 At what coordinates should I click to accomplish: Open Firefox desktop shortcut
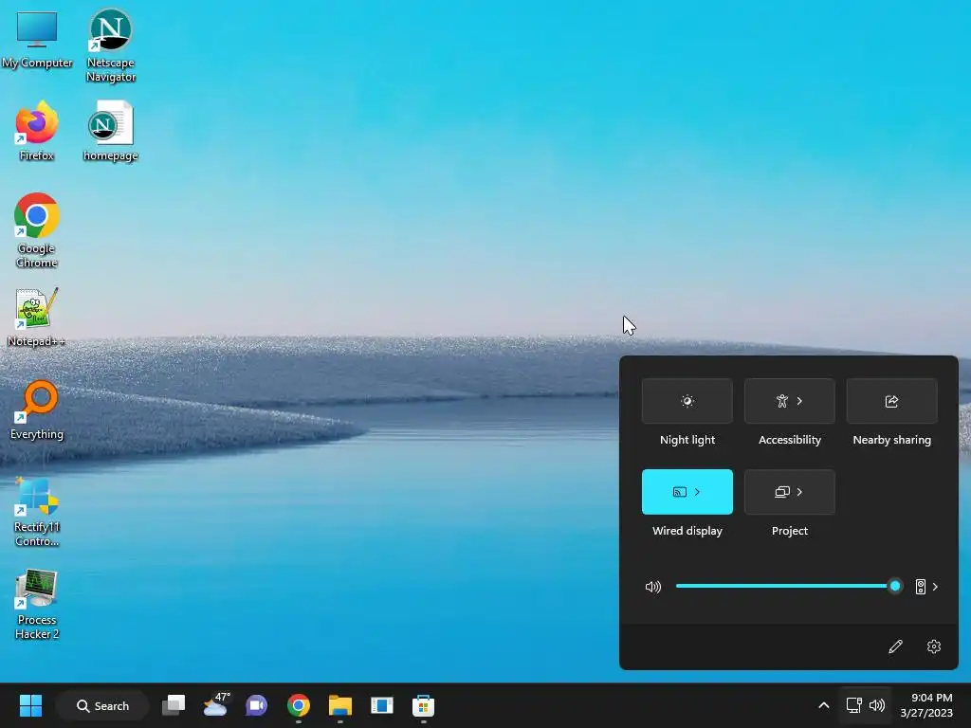pyautogui.click(x=37, y=131)
